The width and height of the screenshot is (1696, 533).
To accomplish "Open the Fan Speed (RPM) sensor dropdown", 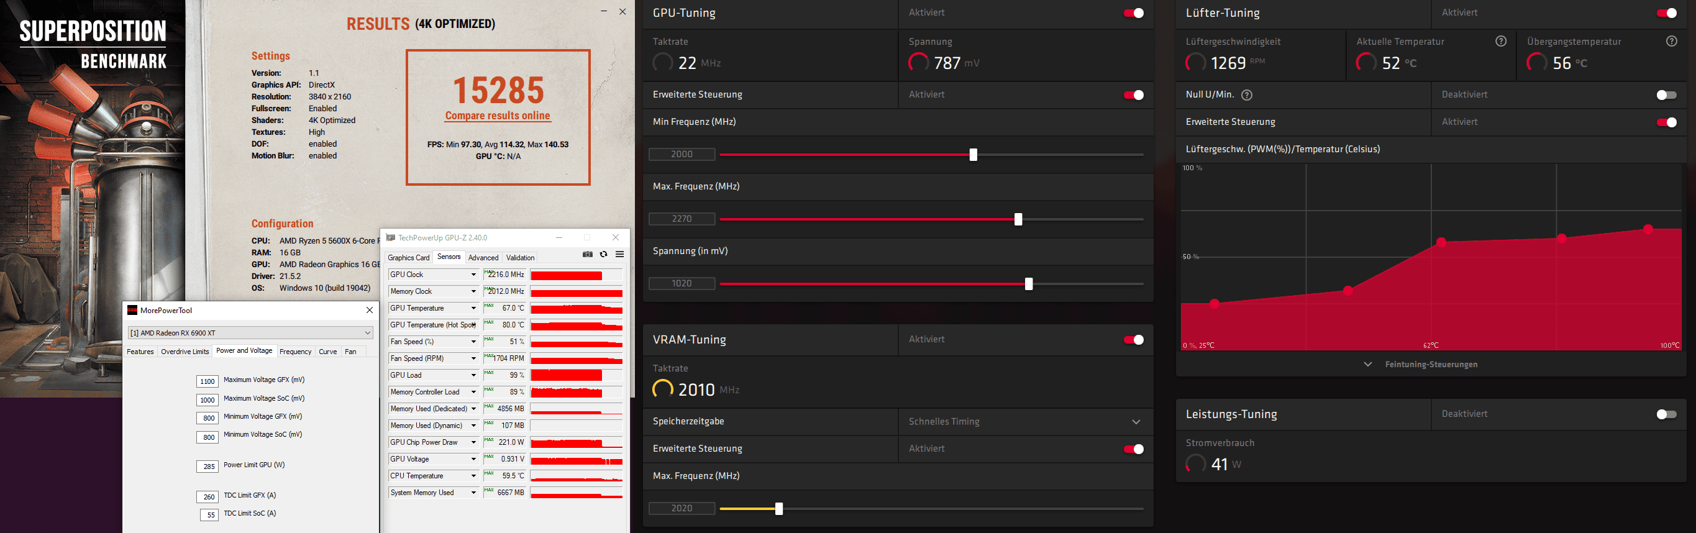I will pyautogui.click(x=473, y=358).
